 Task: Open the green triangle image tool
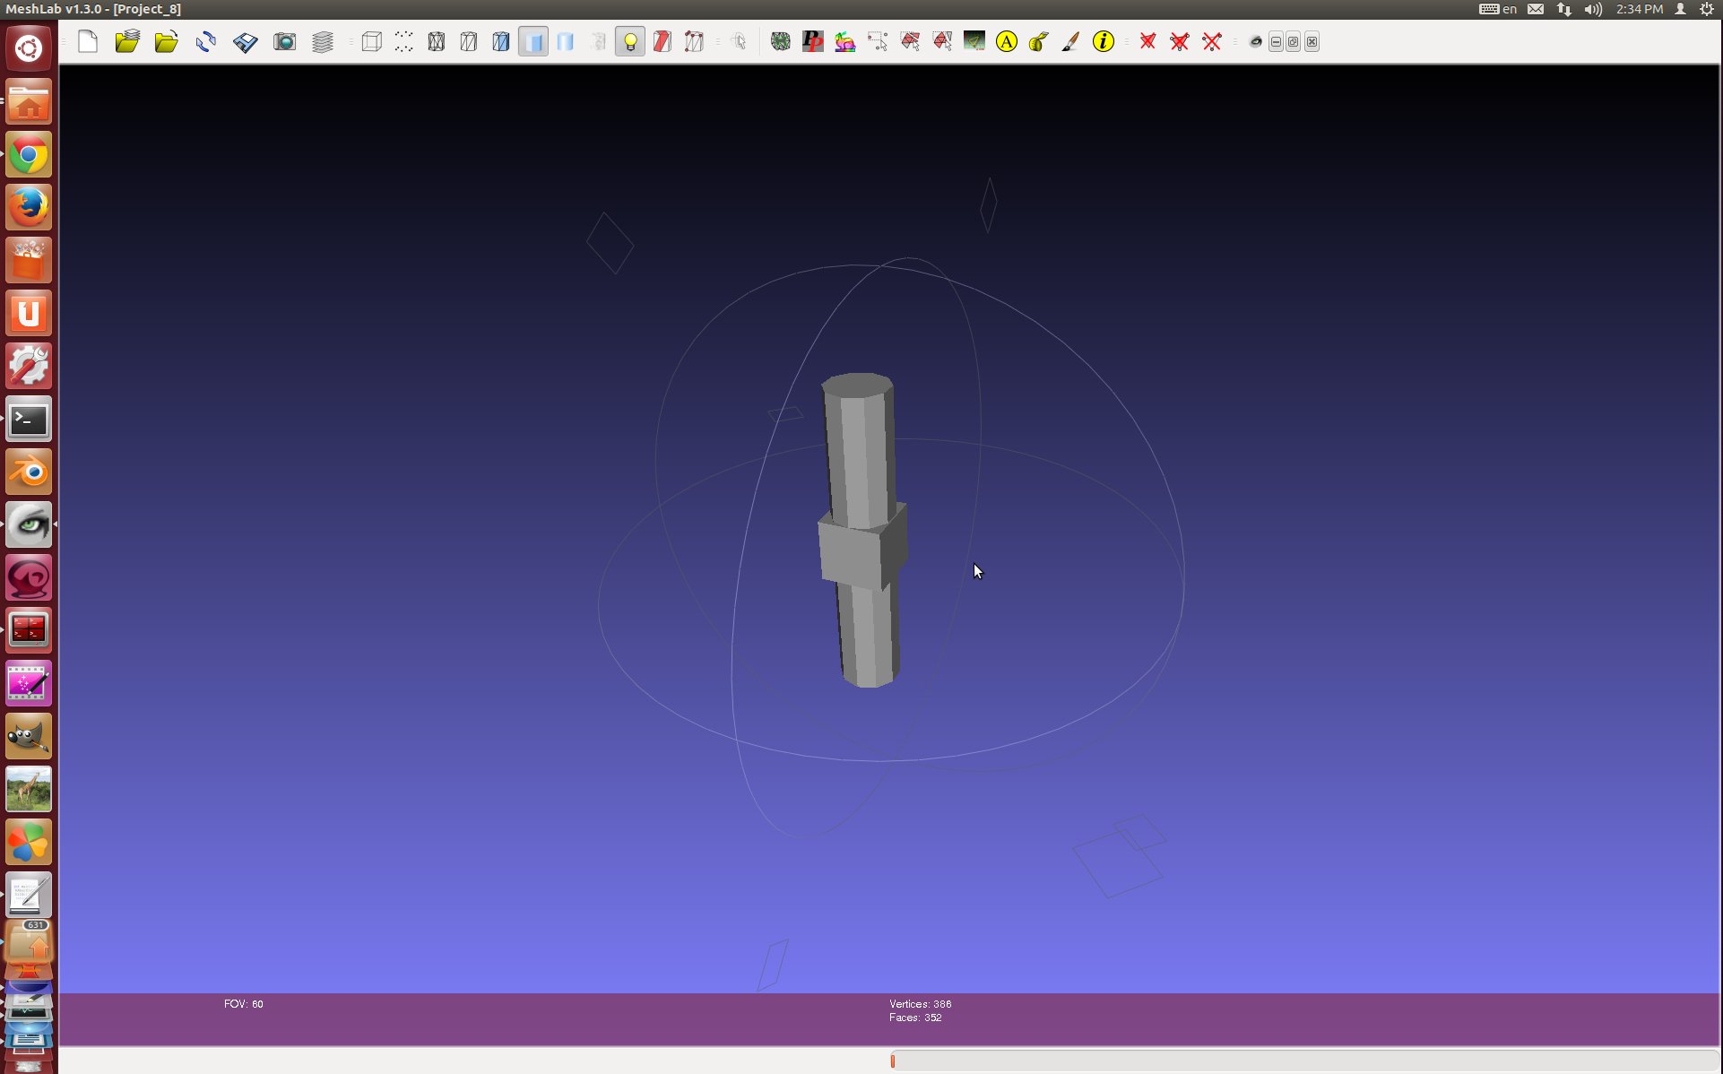click(x=974, y=41)
